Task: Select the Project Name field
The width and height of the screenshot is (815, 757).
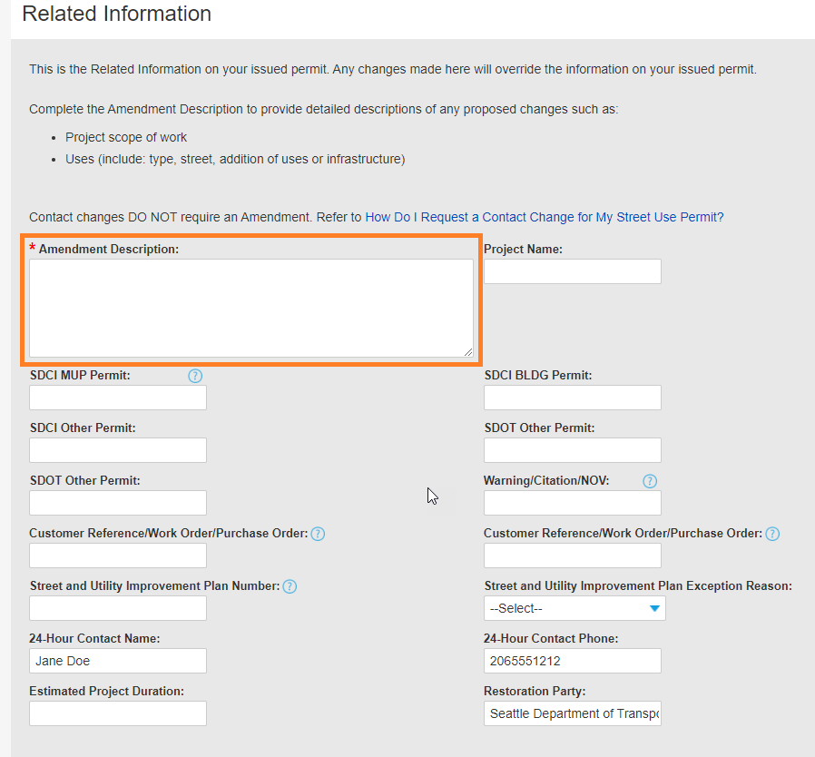Action: click(572, 271)
